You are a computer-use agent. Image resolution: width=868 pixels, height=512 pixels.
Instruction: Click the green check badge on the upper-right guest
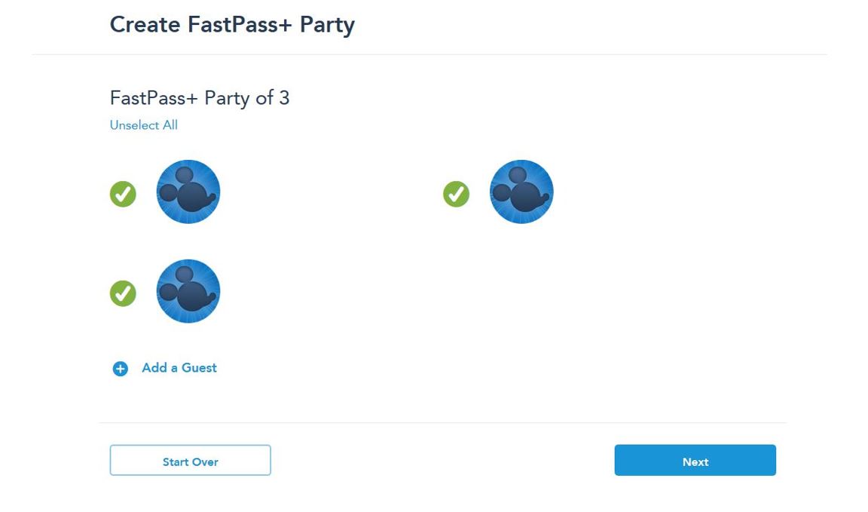pos(456,194)
